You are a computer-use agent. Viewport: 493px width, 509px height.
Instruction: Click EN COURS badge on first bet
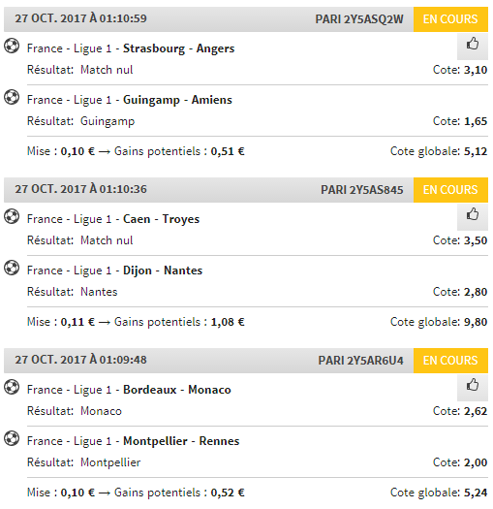(x=450, y=19)
